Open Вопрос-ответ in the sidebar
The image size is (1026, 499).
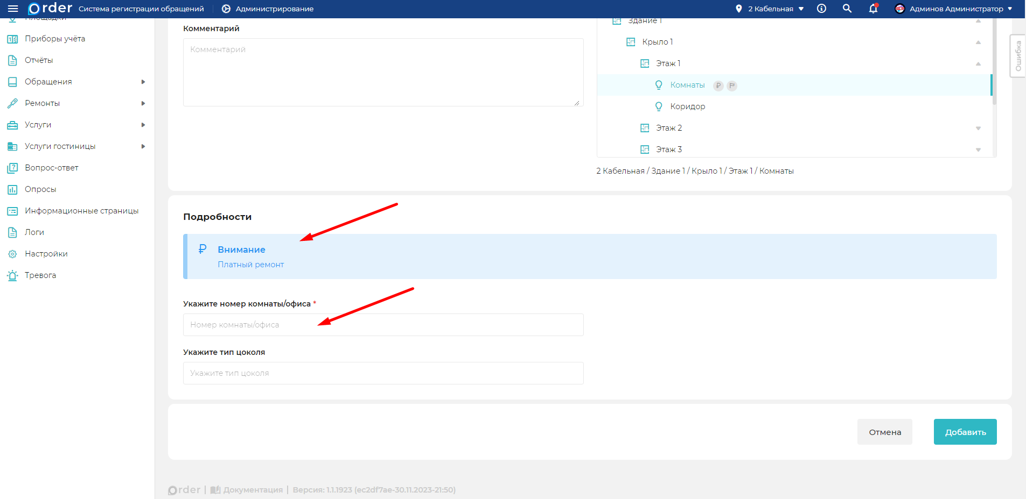[52, 168]
